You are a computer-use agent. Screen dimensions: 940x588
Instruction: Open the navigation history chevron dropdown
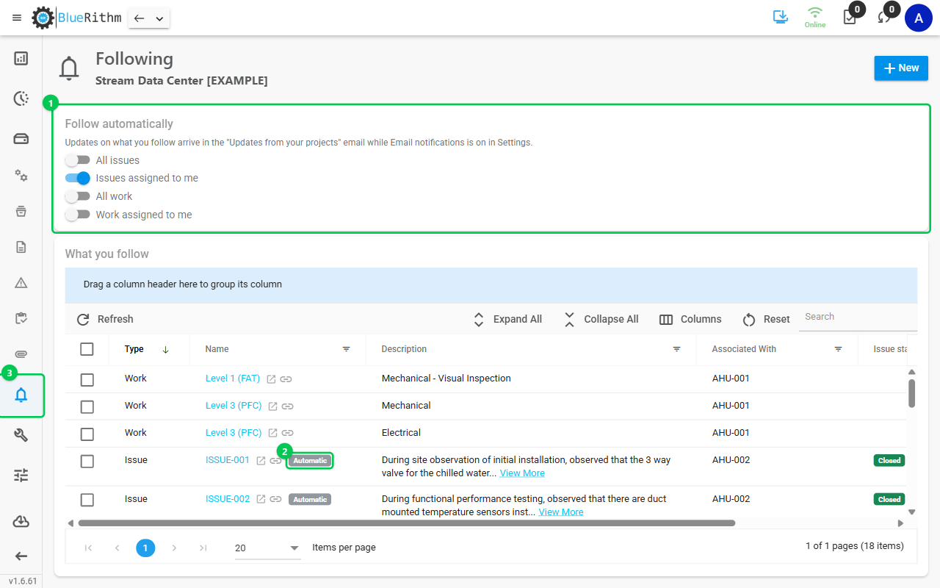159,18
